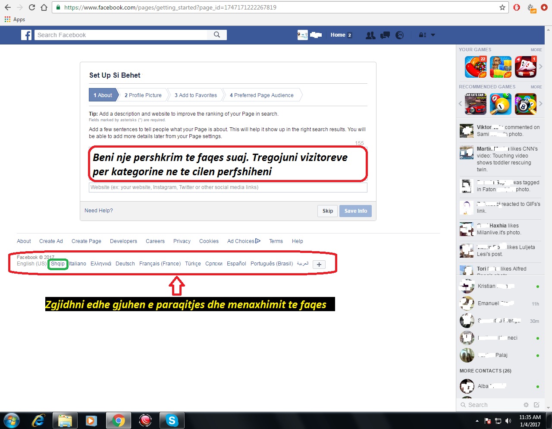552x429 pixels.
Task: Open the Notifications globe icon
Action: tap(400, 35)
